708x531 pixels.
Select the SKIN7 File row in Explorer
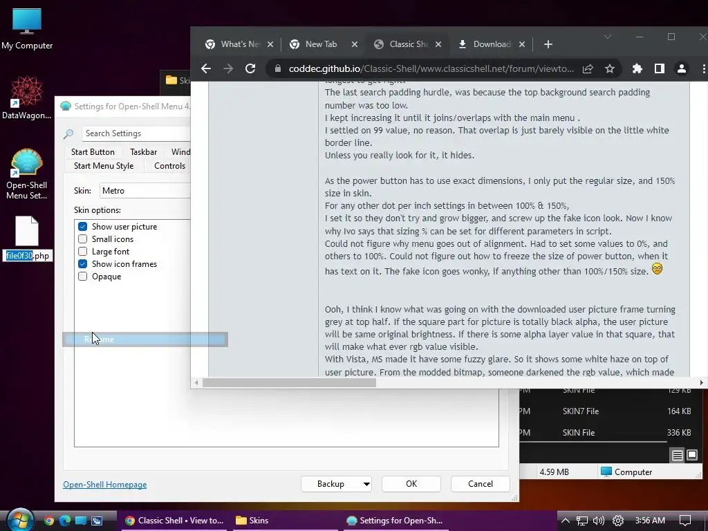(x=606, y=411)
